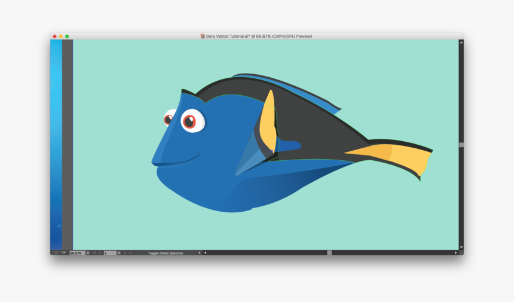Image resolution: width=514 pixels, height=302 pixels.
Task: Maximize the window with green button
Action: pyautogui.click(x=67, y=36)
